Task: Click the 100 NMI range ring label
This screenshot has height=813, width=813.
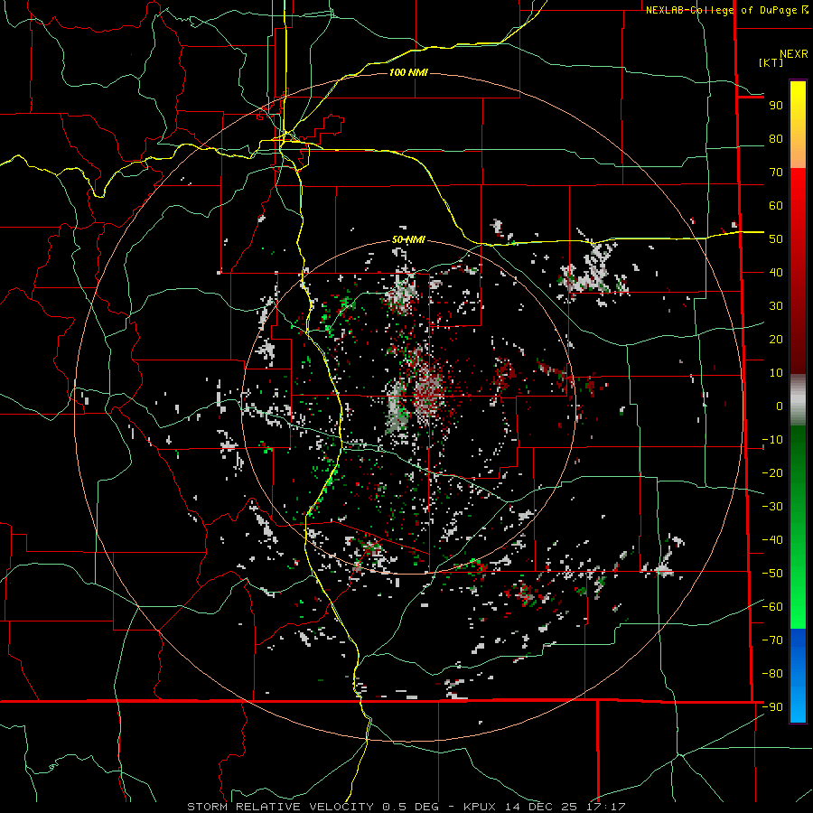Action: 408,72
